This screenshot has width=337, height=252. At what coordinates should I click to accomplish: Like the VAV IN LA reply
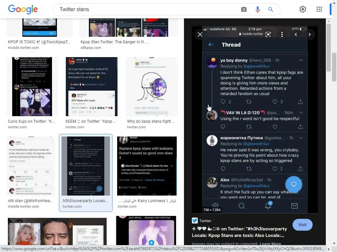275,127
